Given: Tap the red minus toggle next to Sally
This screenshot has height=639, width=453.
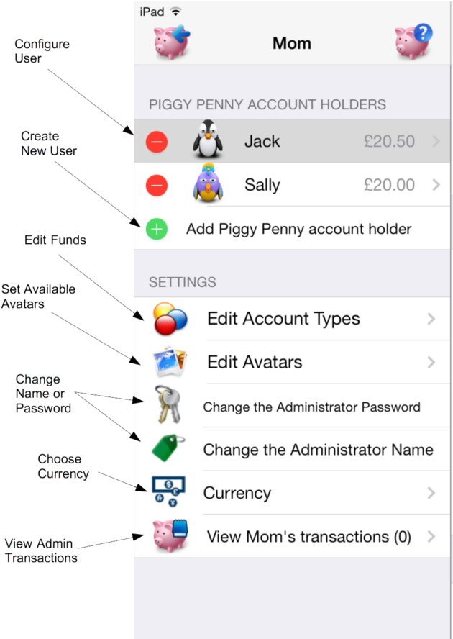Looking at the screenshot, I should click(157, 185).
